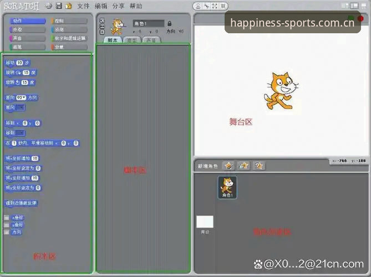This screenshot has height=277, width=371.
Task: Click the sprite preview in header
Action: tap(118, 27)
